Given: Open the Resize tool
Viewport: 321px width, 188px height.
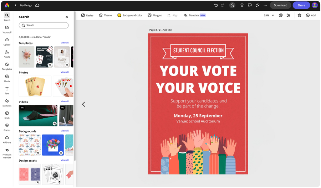Looking at the screenshot, I should 87,15.
